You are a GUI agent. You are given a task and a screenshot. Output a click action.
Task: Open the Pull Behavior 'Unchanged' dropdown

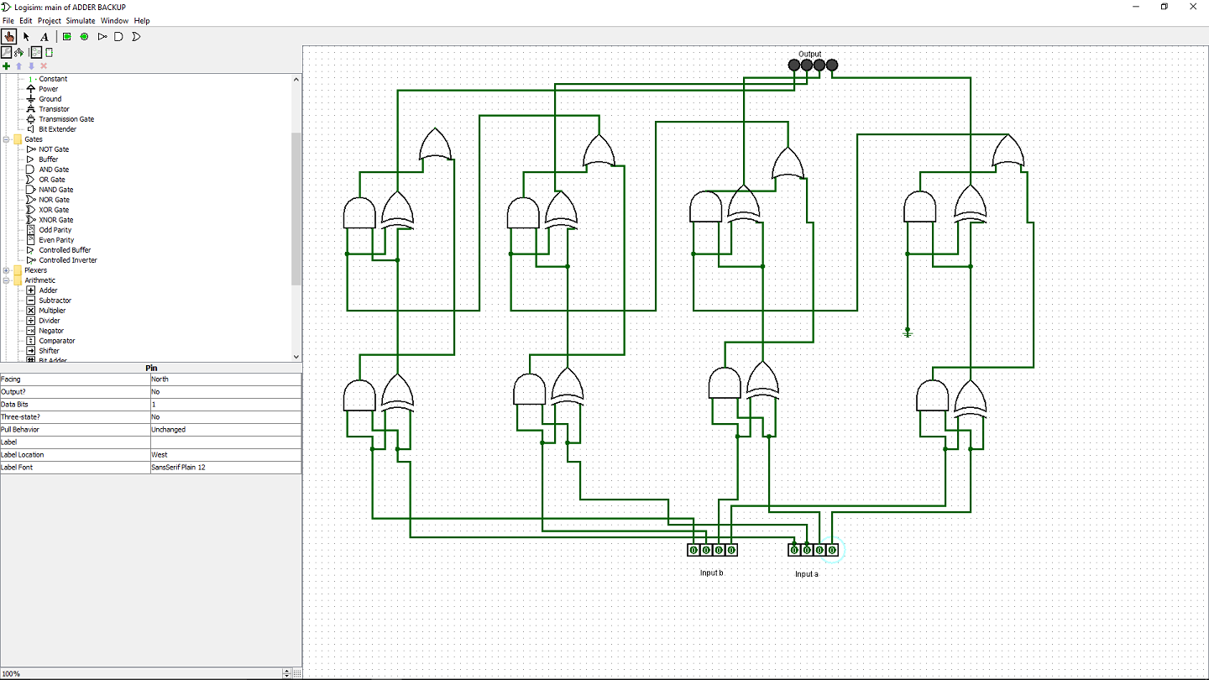(x=225, y=430)
